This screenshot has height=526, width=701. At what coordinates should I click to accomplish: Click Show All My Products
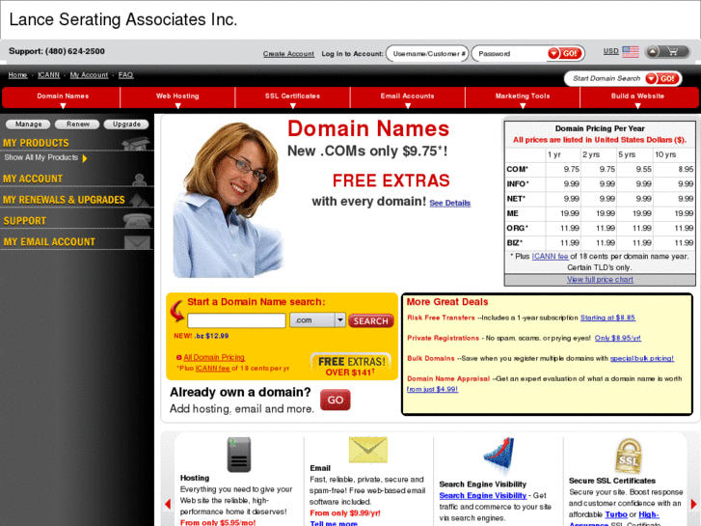41,157
